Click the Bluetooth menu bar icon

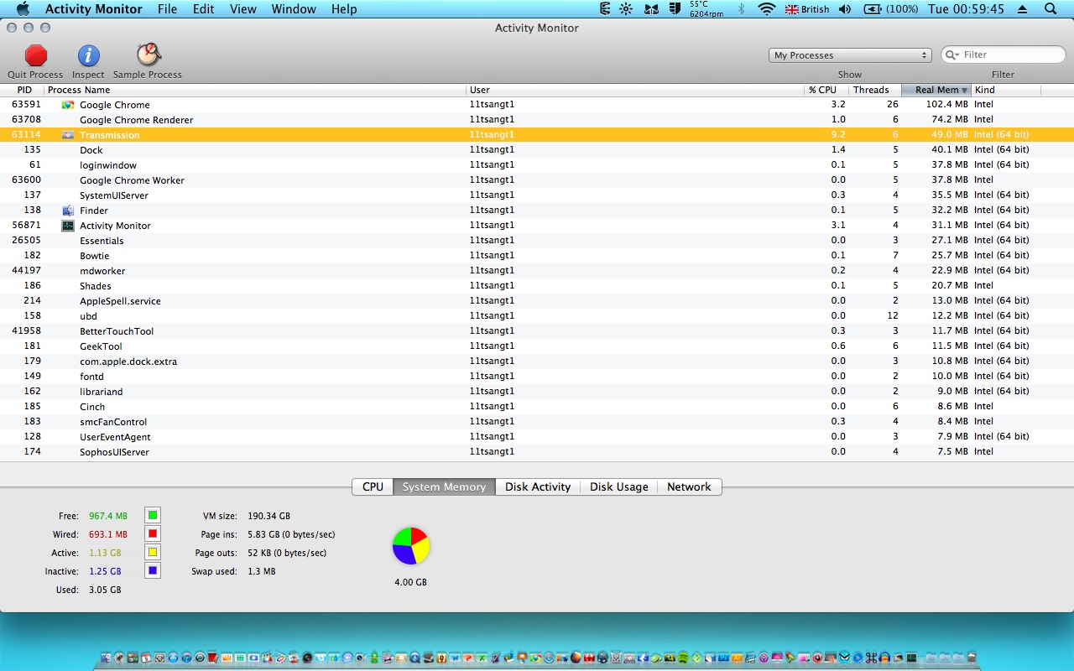(x=741, y=9)
